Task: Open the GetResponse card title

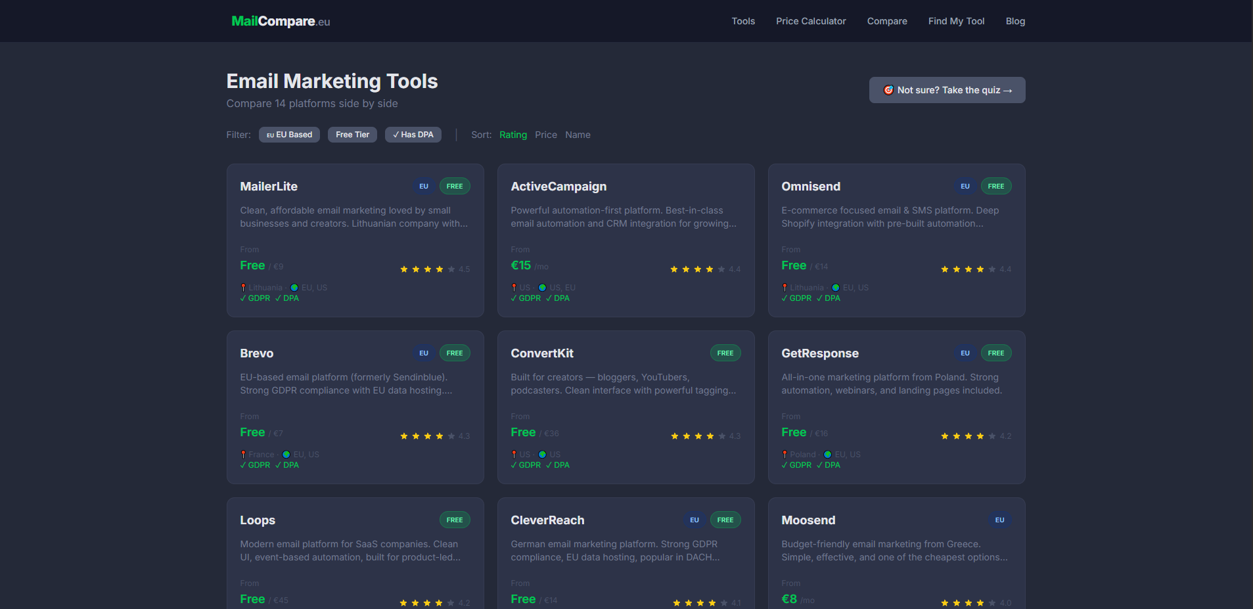Action: [820, 353]
